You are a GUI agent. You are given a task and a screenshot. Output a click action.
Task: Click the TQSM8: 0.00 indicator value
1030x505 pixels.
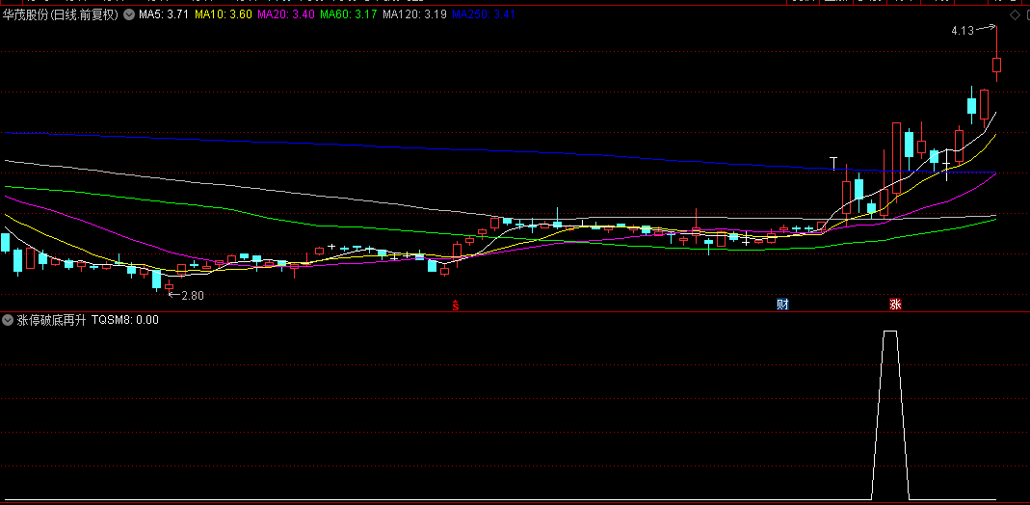pos(125,320)
